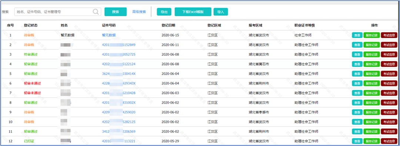Viewport: 400px width, 146px height.
Task: Click the 登记状态 column header
Action: coord(31,26)
